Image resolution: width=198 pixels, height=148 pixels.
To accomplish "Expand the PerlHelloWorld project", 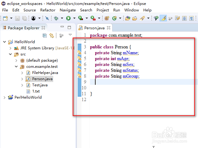I will [5, 97].
